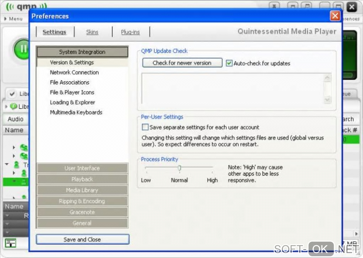
Task: Click inside the update check results box
Action: click(233, 88)
